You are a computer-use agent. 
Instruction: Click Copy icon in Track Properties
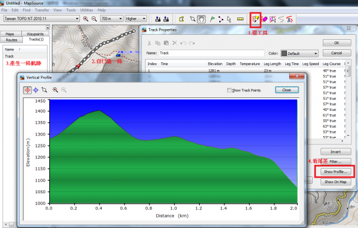tap(158, 43)
